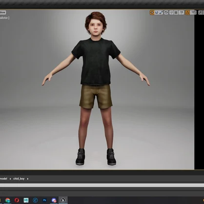Open grid snap size value 10
The width and height of the screenshot is (204, 204).
coord(182,12)
